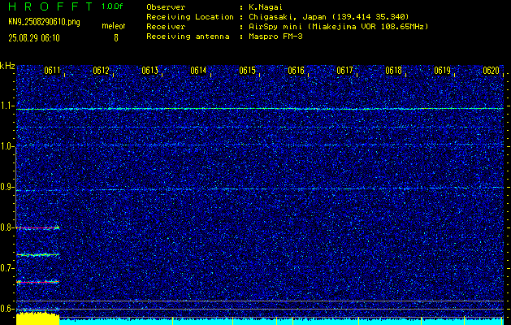
Task: Click the kHz axis unit label
Action: (x=7, y=66)
